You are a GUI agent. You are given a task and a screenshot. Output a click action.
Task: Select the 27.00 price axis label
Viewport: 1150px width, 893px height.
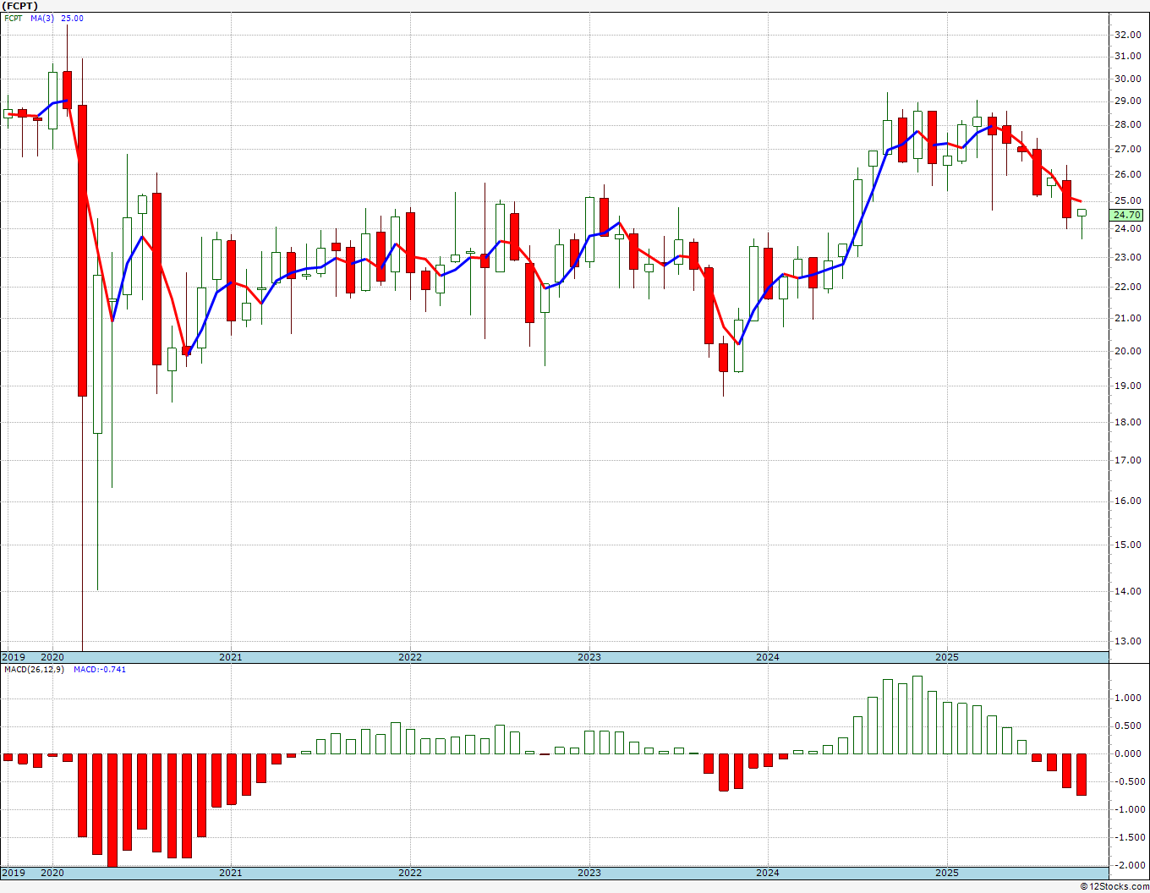pos(1127,149)
